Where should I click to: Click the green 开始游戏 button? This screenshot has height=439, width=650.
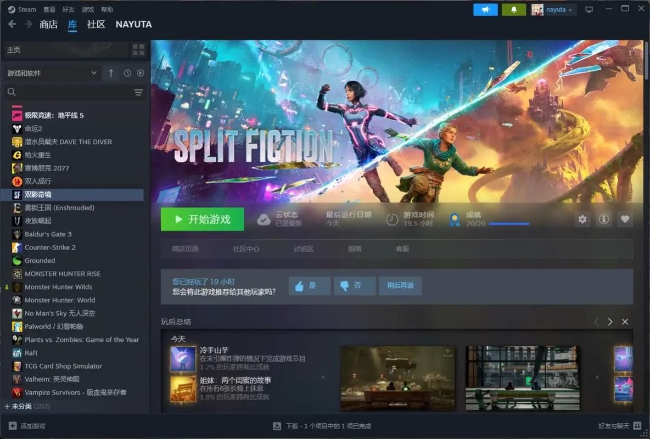pyautogui.click(x=202, y=219)
